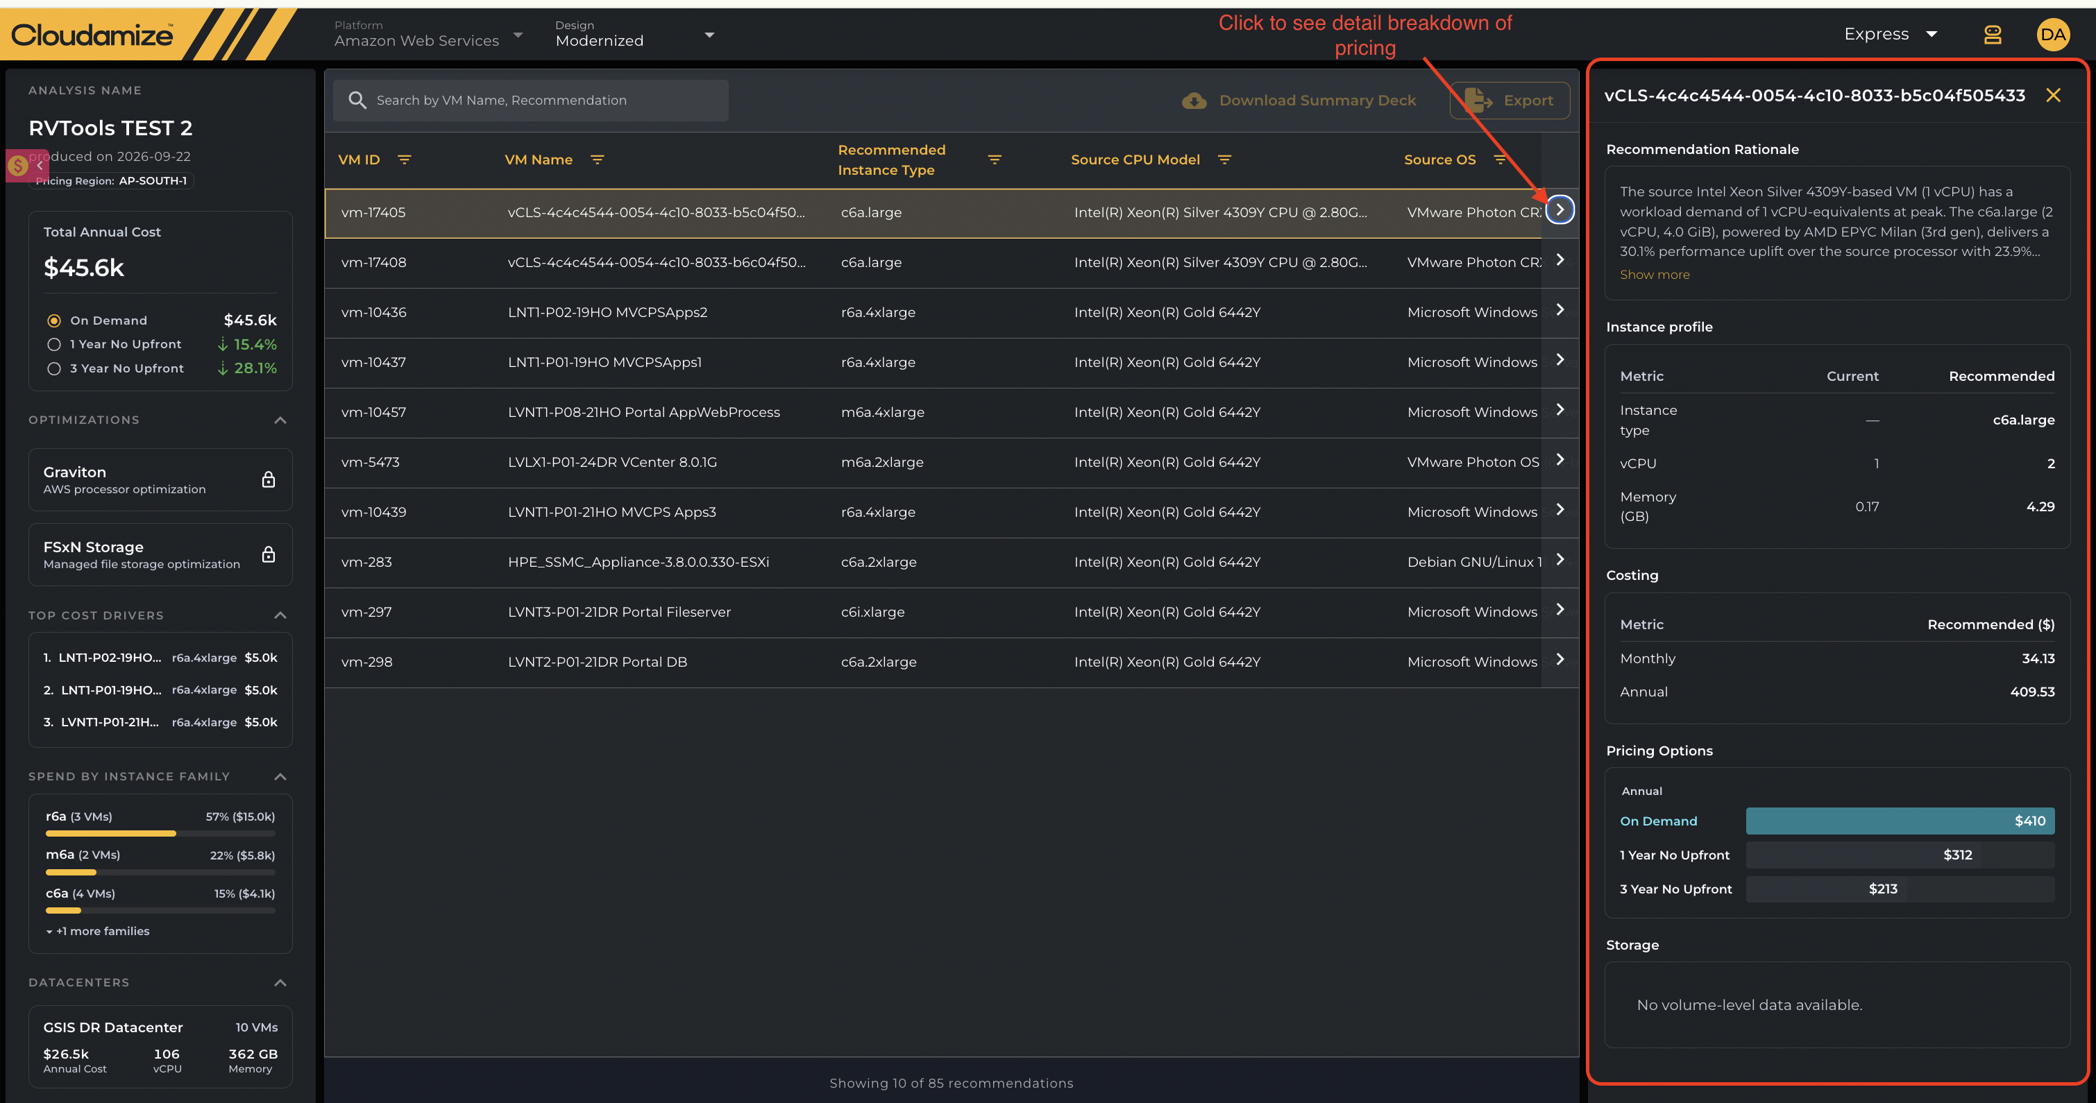Image resolution: width=2096 pixels, height=1103 pixels.
Task: Click the Source OS filter icon
Action: [x=1500, y=160]
